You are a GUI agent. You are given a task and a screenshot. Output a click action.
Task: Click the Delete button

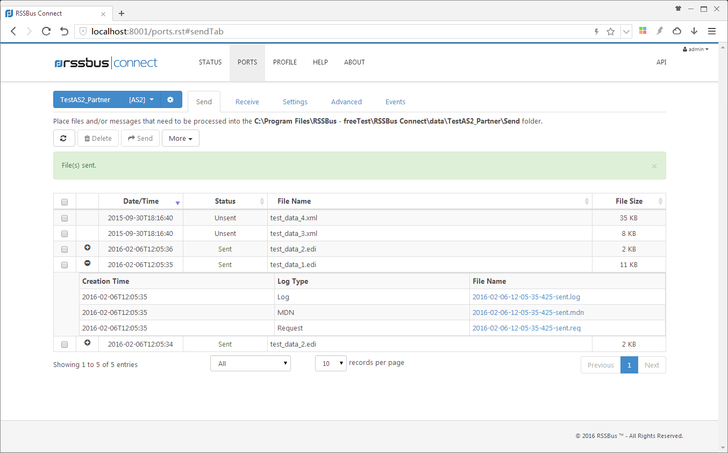click(98, 138)
